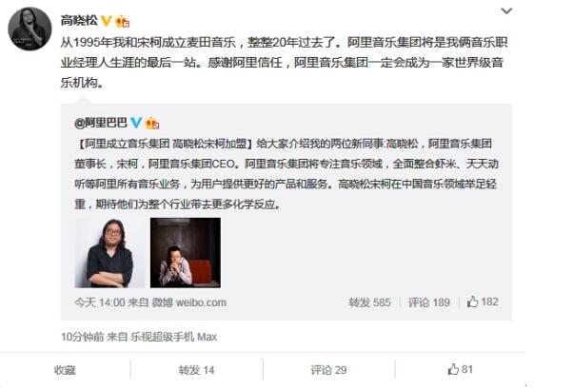Open the 微博 weibo.com source link
Viewport: 573px width, 390px height.
pyautogui.click(x=189, y=302)
